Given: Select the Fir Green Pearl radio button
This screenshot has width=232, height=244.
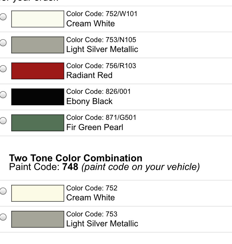Looking at the screenshot, I should [x=3, y=120].
